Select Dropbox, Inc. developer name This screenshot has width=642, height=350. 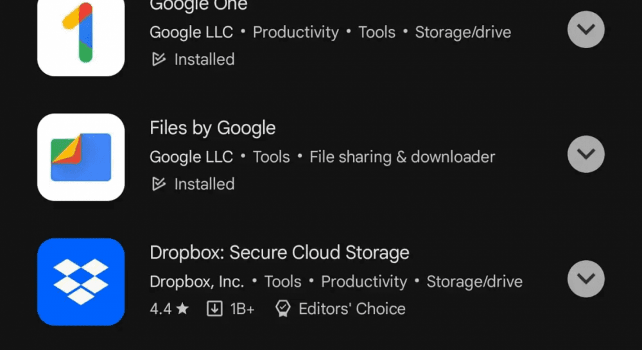coord(197,282)
